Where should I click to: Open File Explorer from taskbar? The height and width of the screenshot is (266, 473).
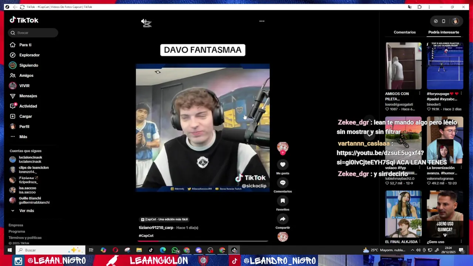click(x=139, y=250)
